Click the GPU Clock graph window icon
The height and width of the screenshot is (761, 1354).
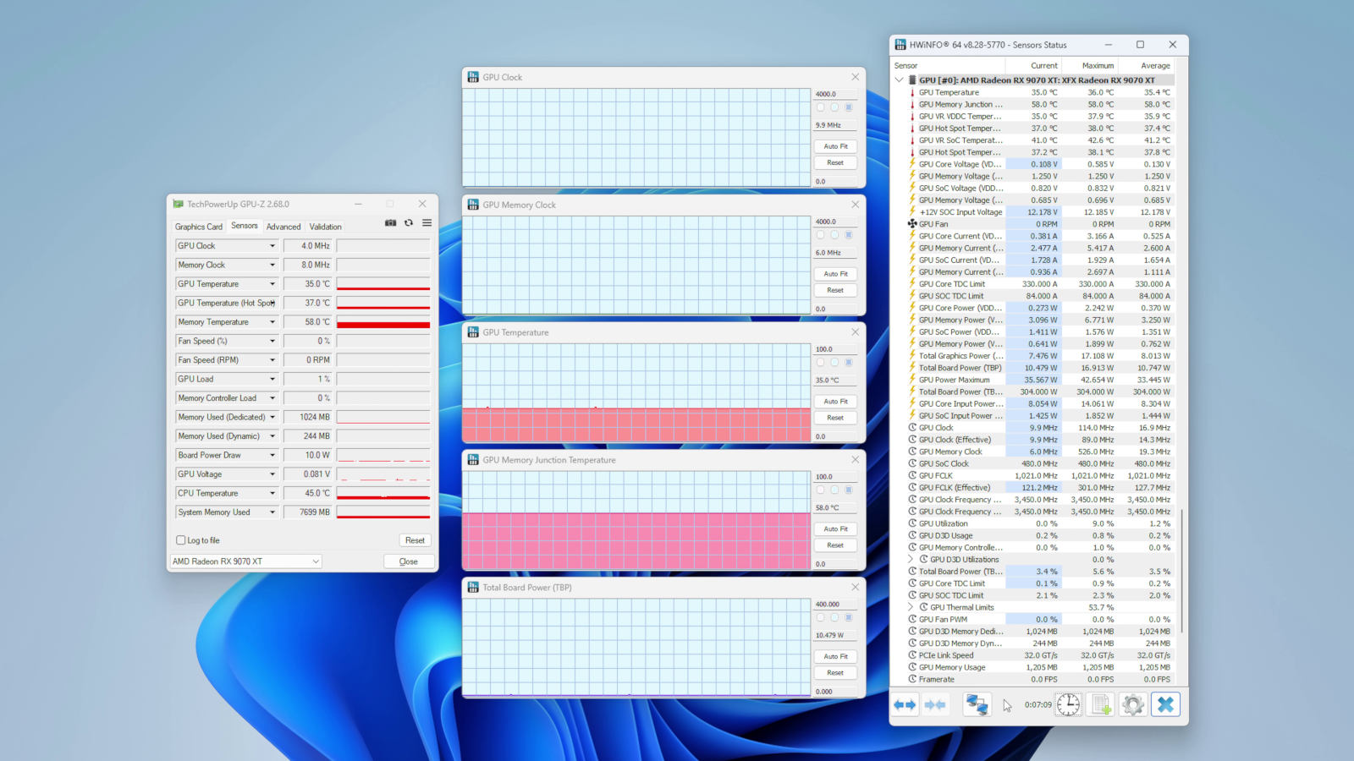coord(472,77)
